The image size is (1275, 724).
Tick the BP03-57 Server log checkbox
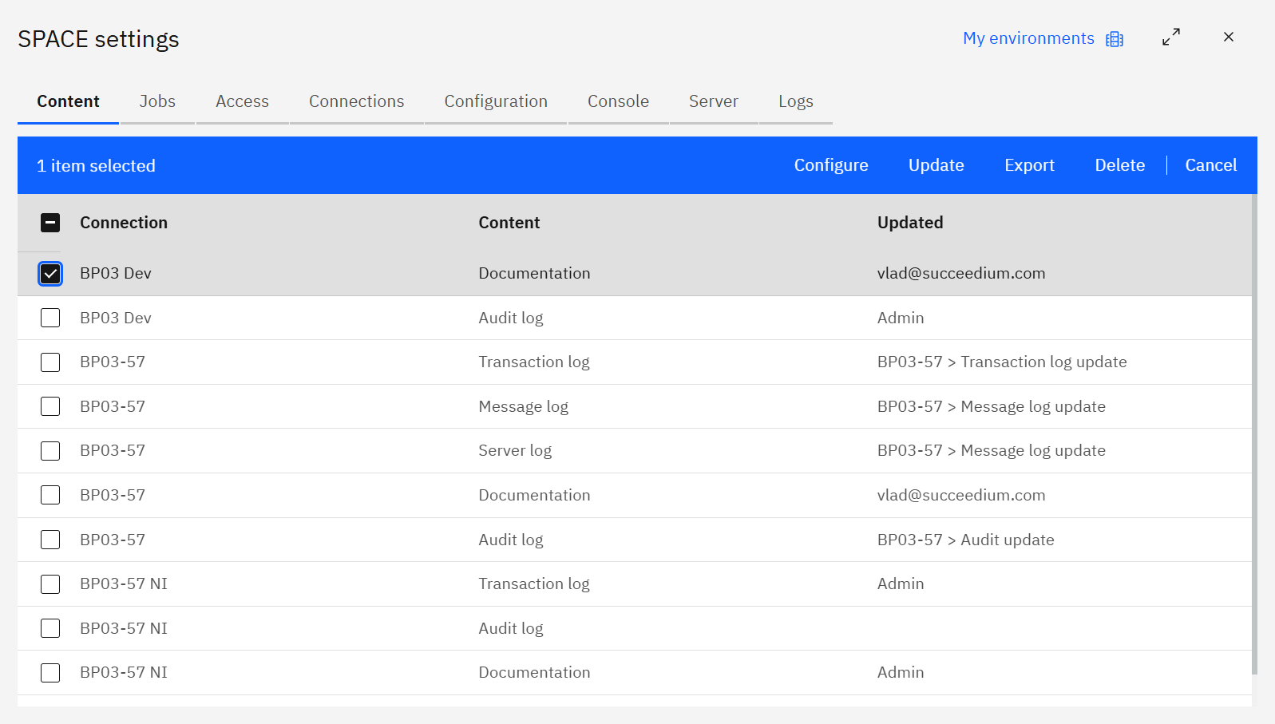coord(50,451)
